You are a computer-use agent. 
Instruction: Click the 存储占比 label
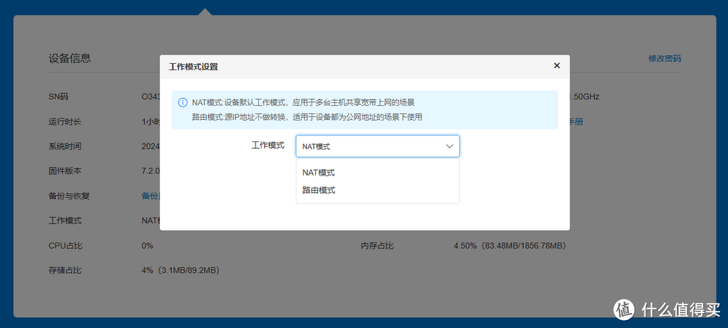pos(65,270)
